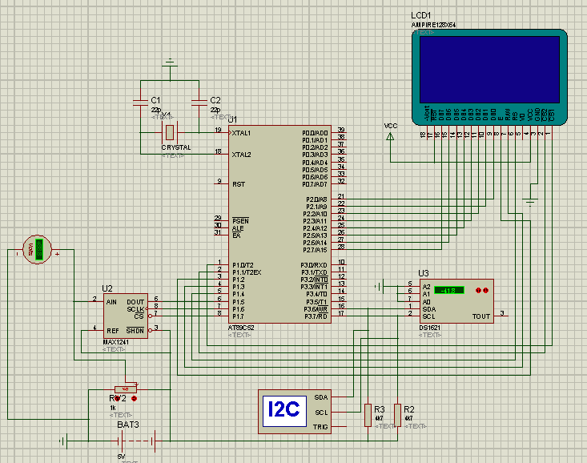Screen dimensions: 587x463
Task: Click ground terminal above capacitors C1 and C2
Action: coord(170,63)
